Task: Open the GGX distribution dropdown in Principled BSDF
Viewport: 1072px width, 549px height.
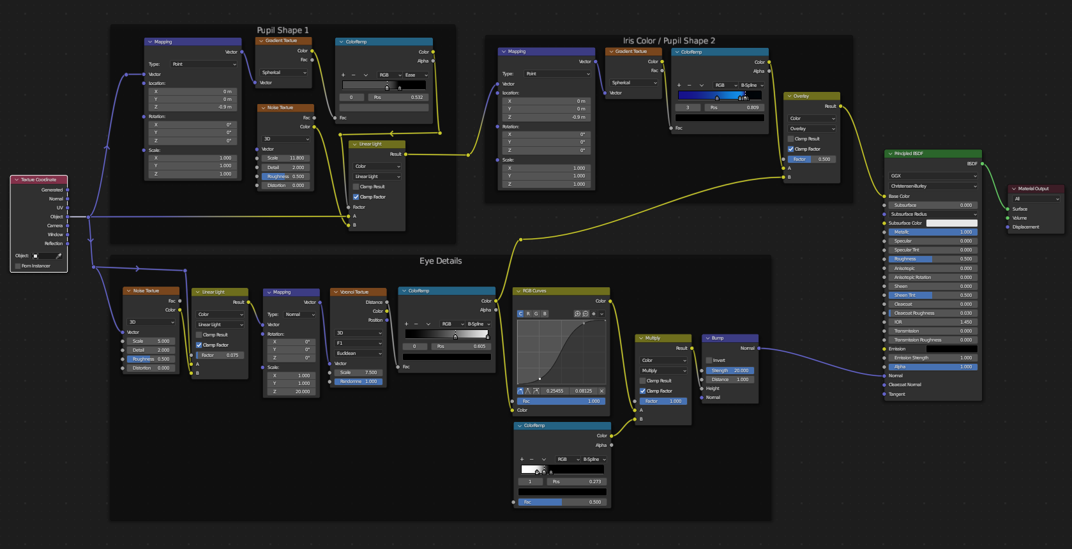Action: [933, 176]
